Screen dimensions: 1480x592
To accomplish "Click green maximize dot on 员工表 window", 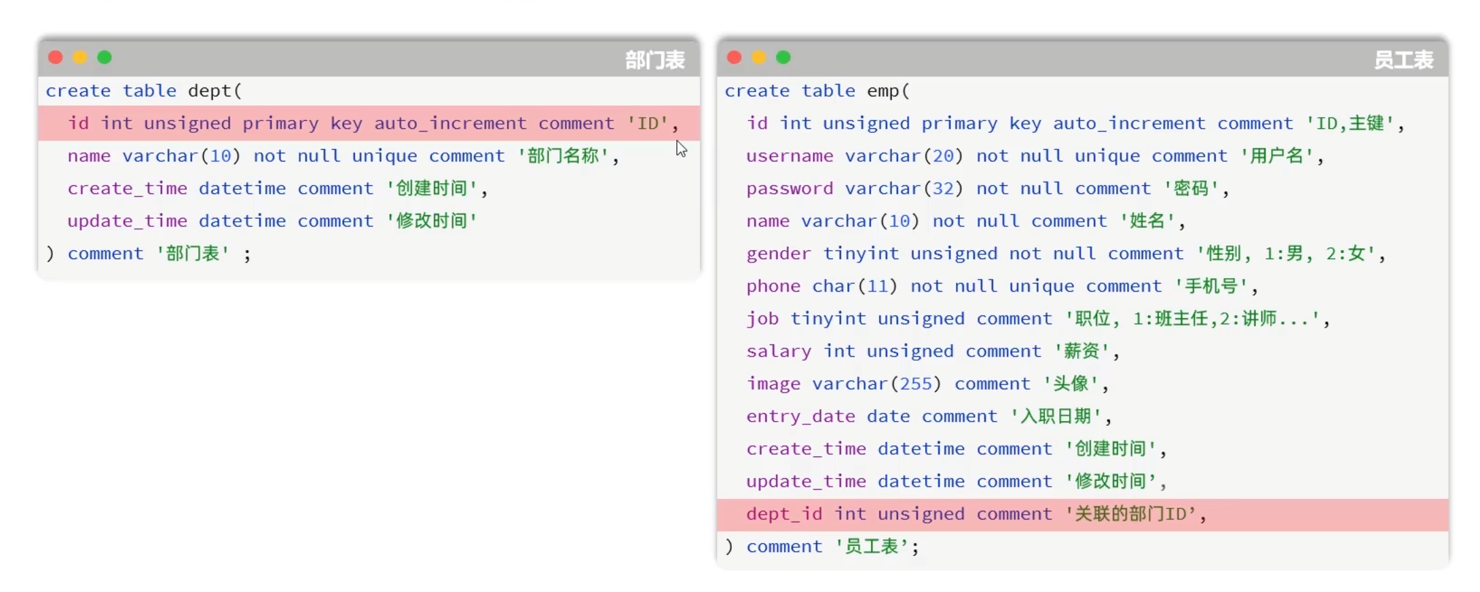I will click(783, 58).
